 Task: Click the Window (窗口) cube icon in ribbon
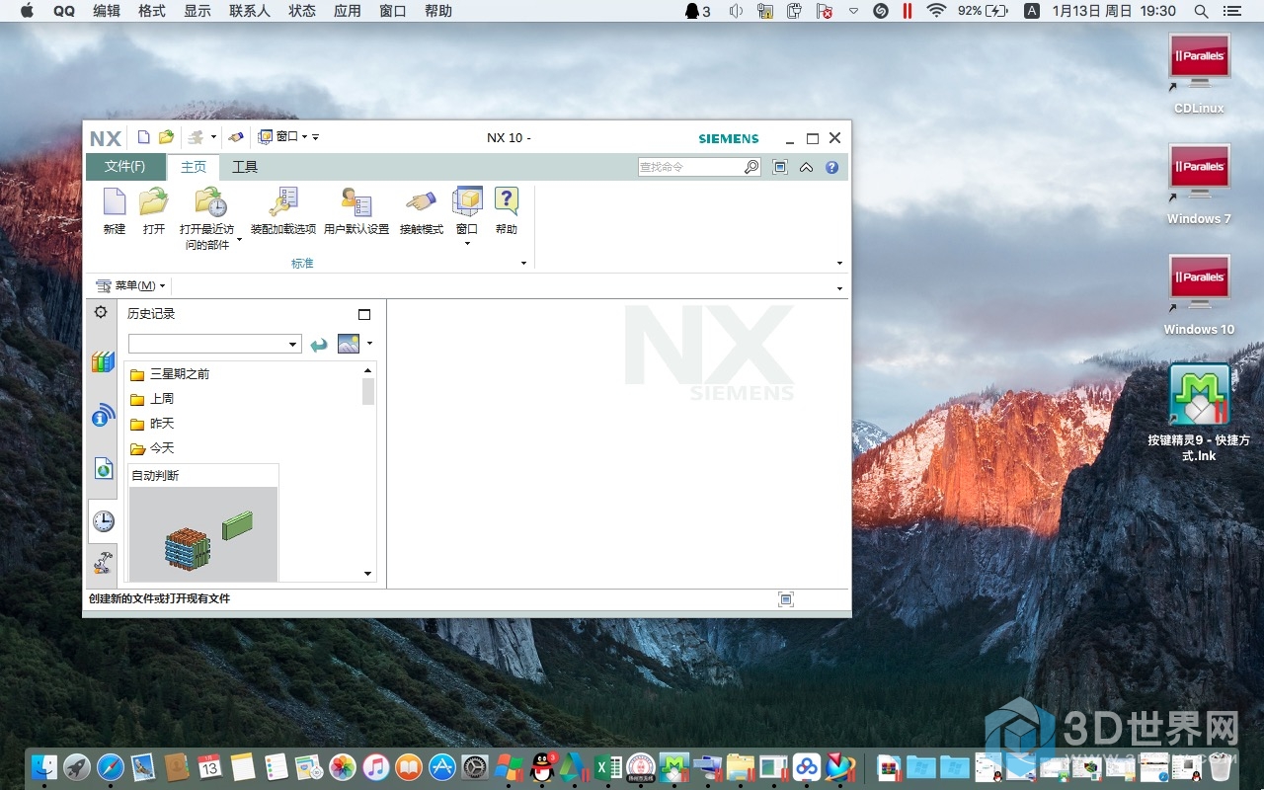pos(467,201)
